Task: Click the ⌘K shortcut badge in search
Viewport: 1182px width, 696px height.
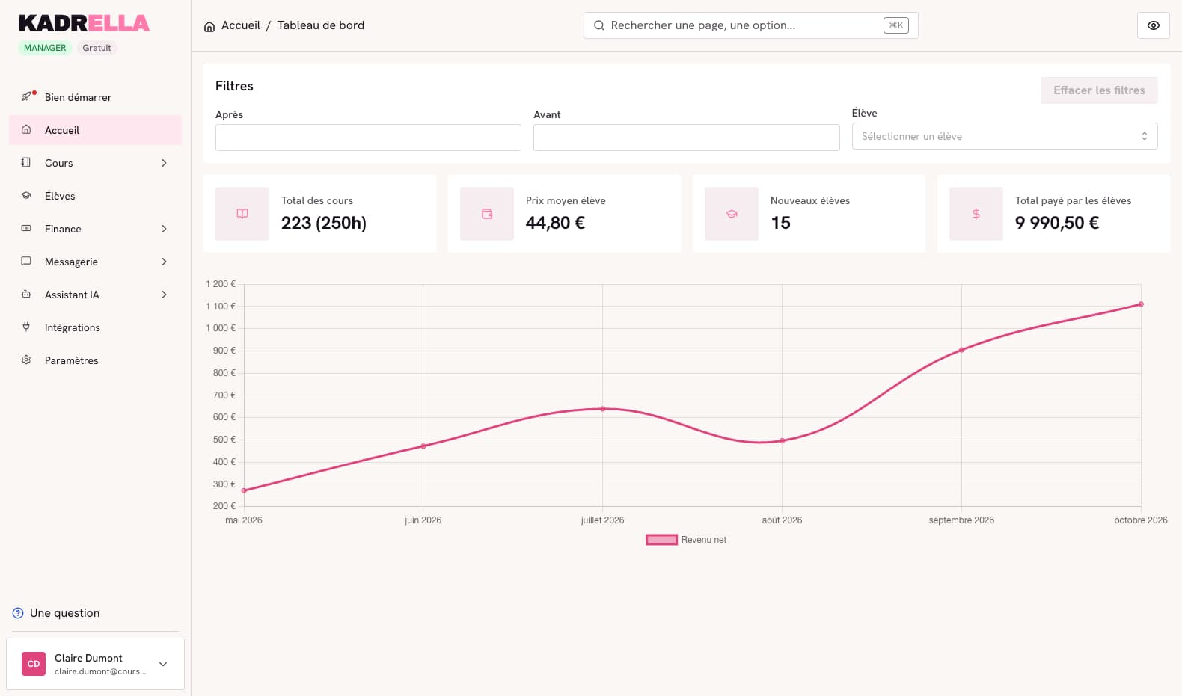Action: [896, 25]
